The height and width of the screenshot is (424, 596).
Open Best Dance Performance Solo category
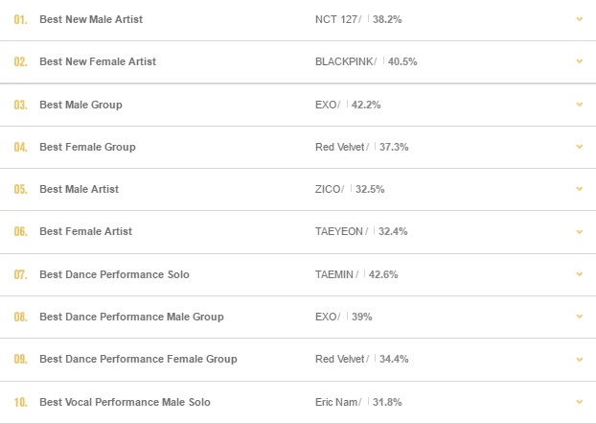click(114, 274)
